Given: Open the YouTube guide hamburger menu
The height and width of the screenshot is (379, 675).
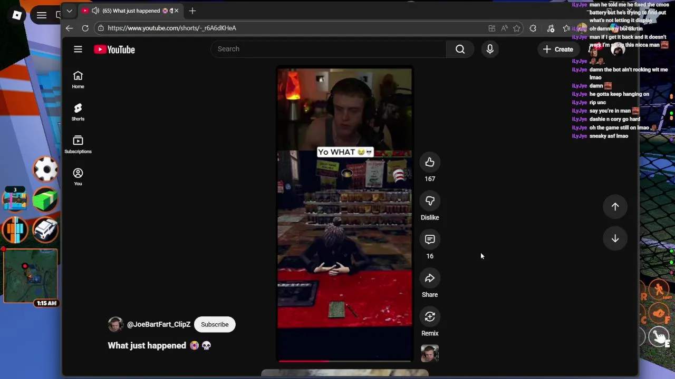Looking at the screenshot, I should coord(78,49).
